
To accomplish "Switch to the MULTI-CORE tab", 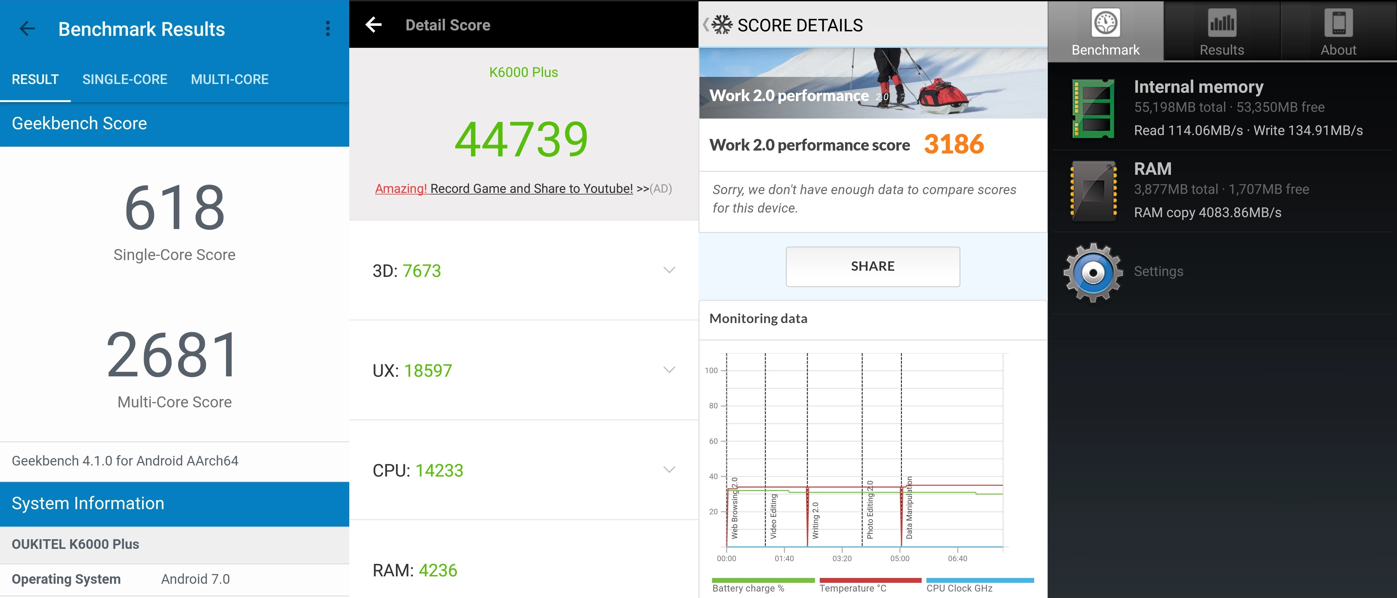I will [229, 79].
